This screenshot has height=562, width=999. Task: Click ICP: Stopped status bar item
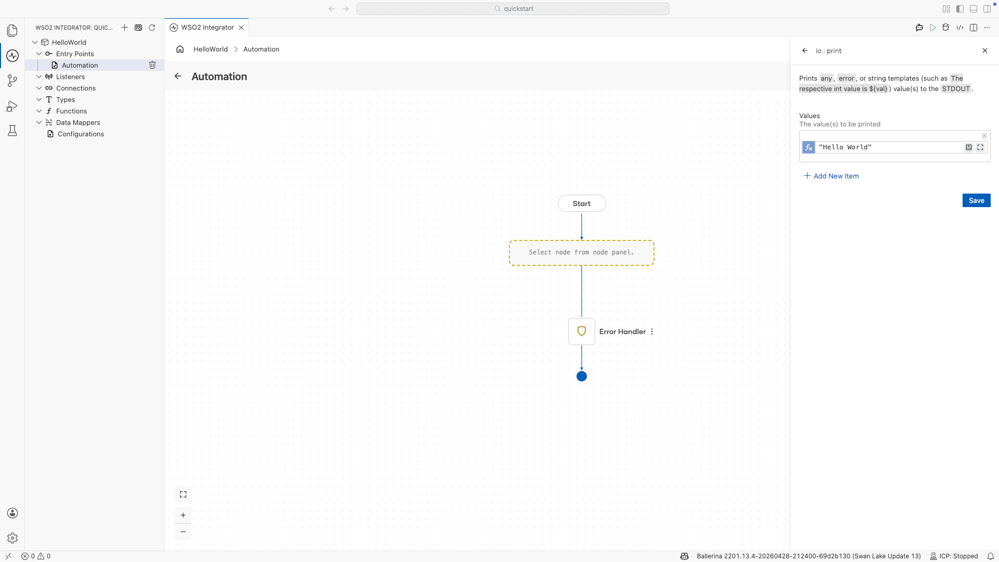coord(954,556)
